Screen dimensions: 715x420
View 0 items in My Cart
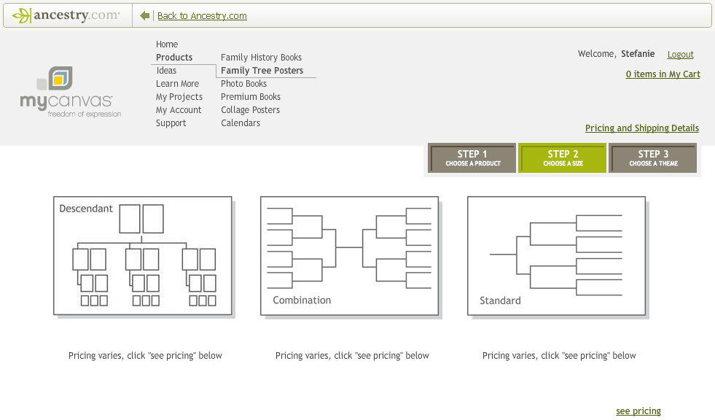663,74
